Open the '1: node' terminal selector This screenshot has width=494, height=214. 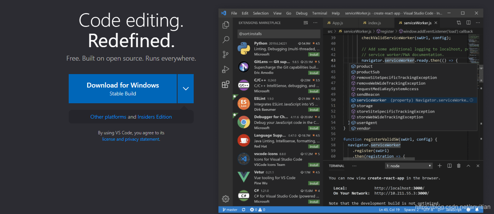tap(409, 166)
